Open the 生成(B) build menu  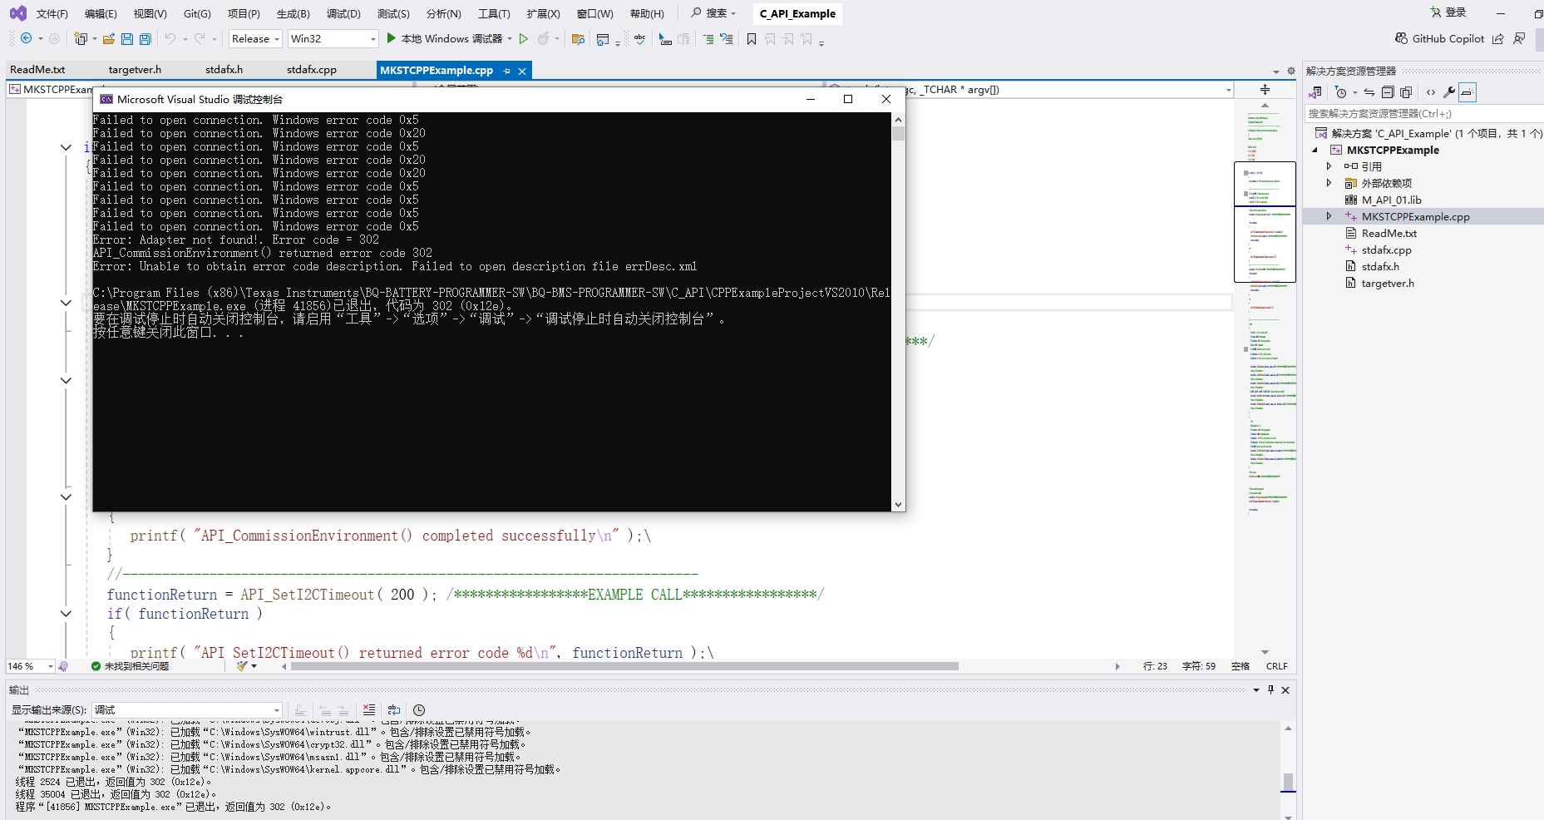click(x=294, y=13)
